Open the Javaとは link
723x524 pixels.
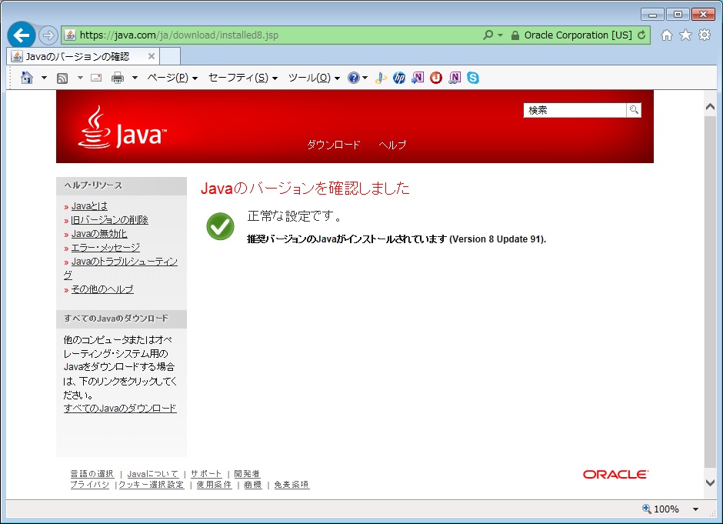tap(89, 206)
